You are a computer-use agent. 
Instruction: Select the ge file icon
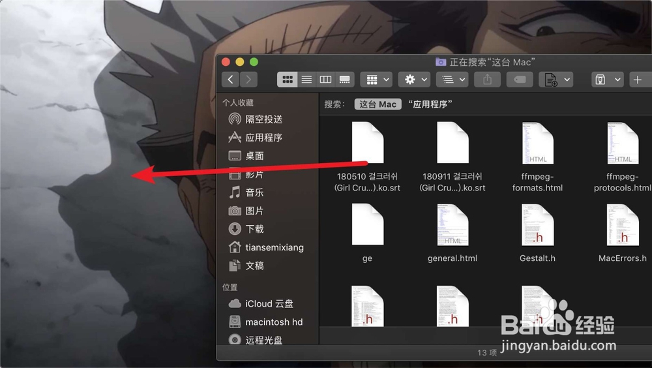[x=368, y=224]
